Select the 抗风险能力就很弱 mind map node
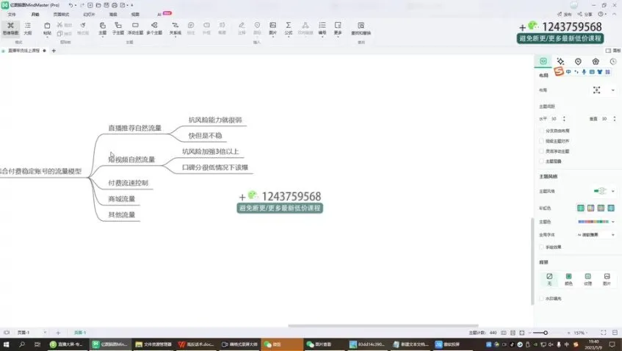The width and height of the screenshot is (622, 351). [215, 120]
